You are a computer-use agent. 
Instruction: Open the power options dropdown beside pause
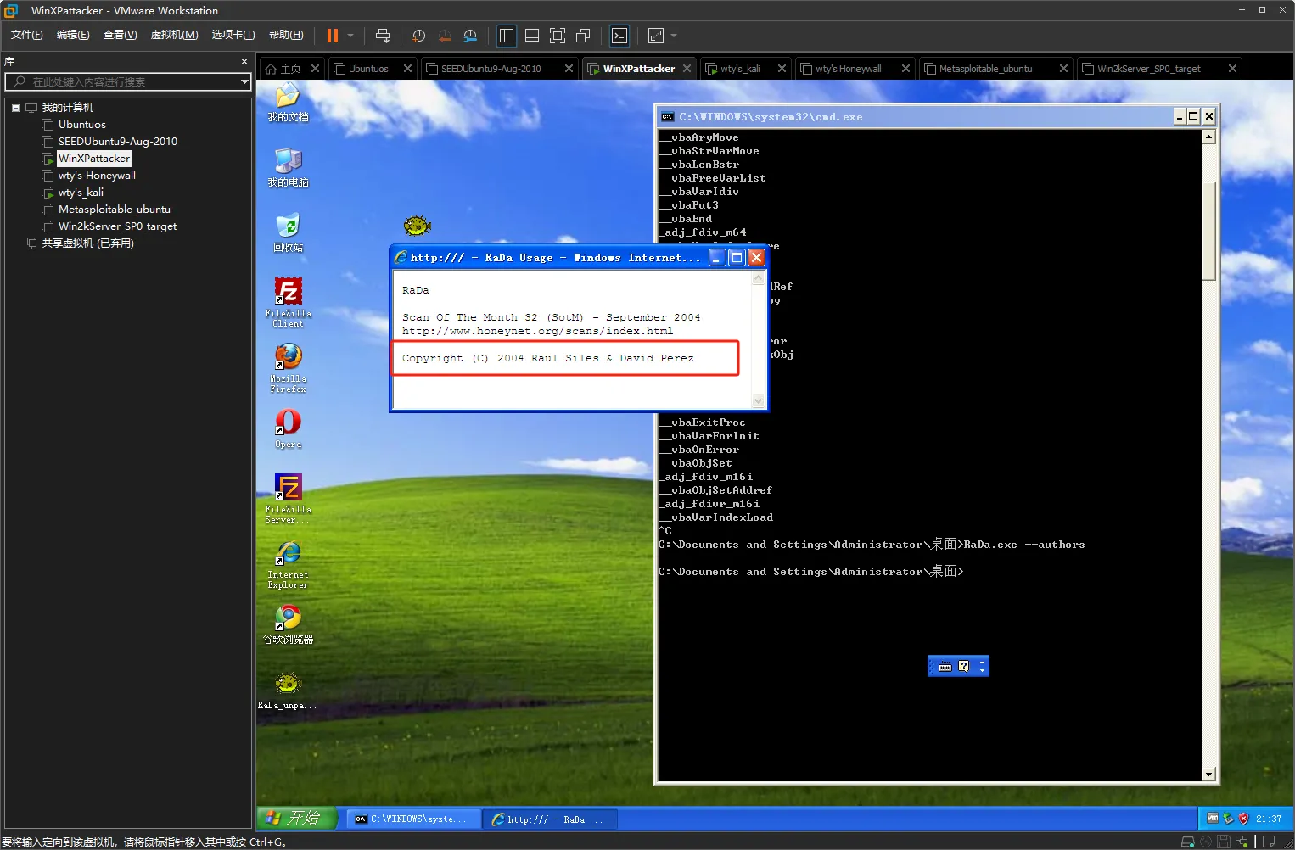point(350,36)
